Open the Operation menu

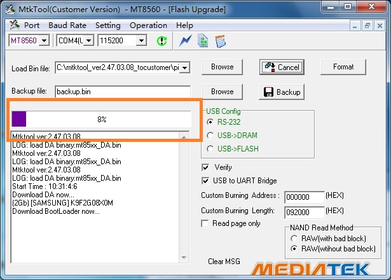tap(148, 25)
